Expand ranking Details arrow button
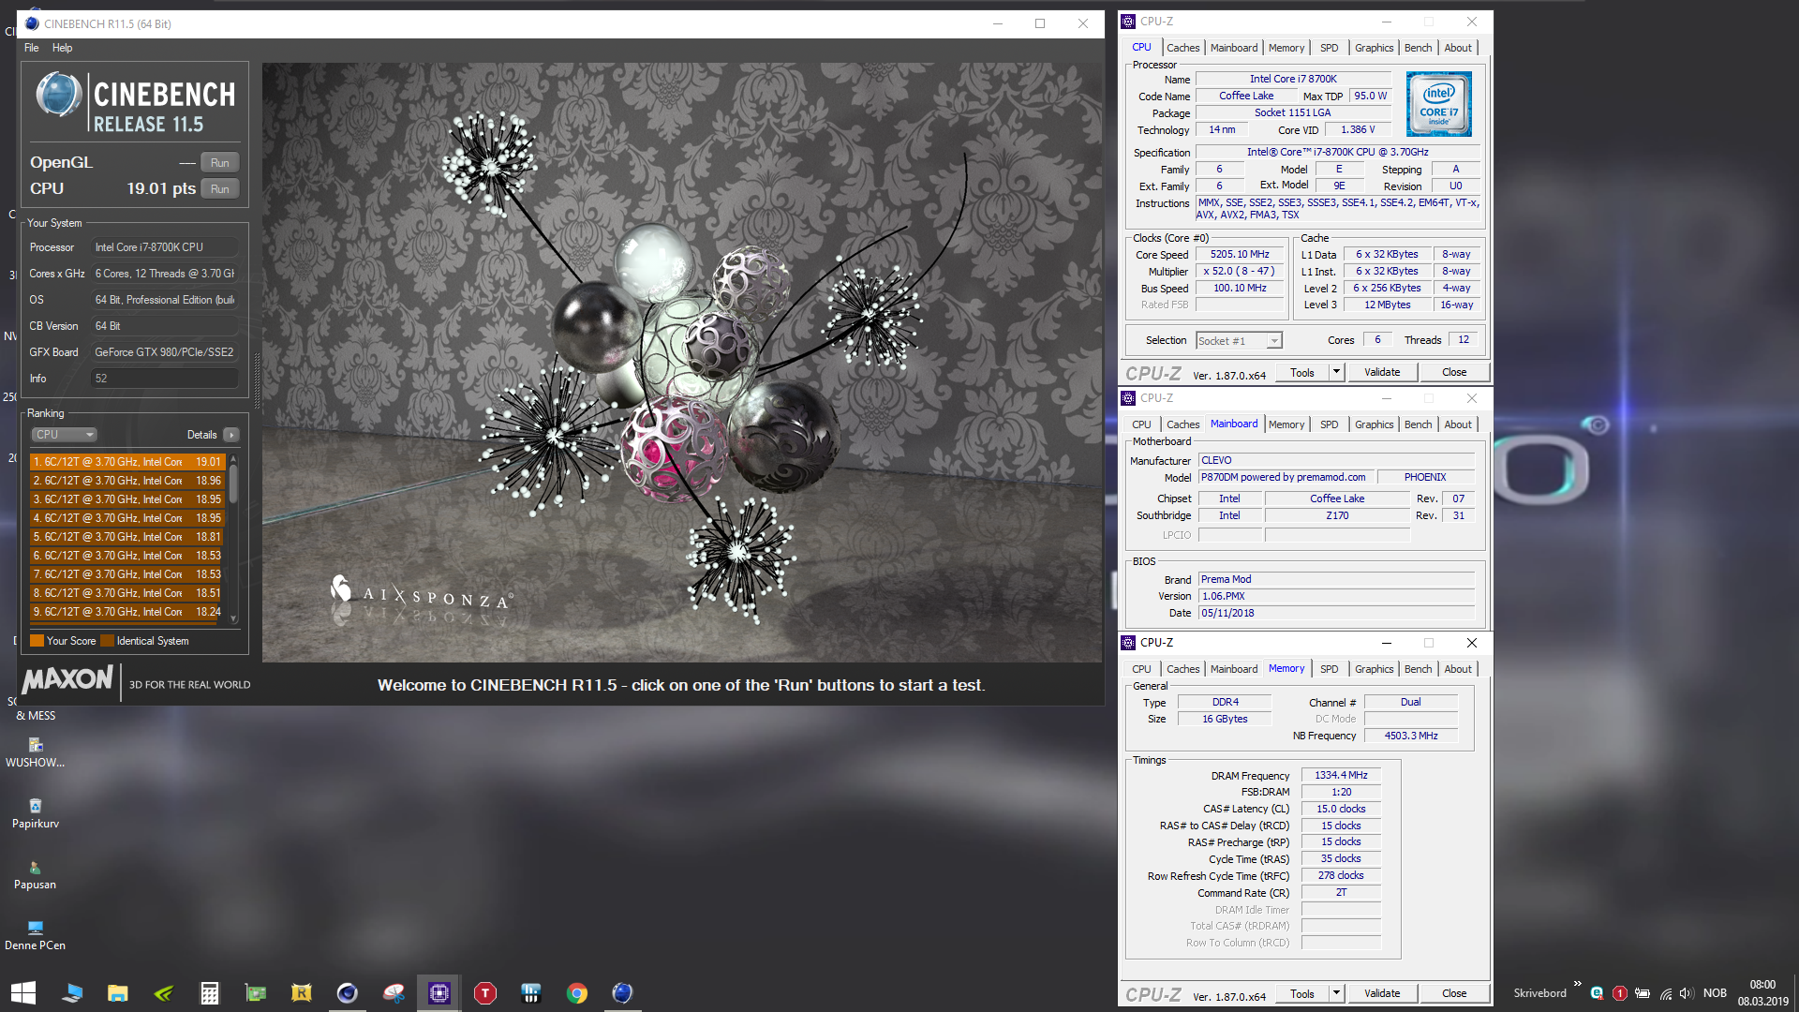The image size is (1799, 1012). coord(231,435)
